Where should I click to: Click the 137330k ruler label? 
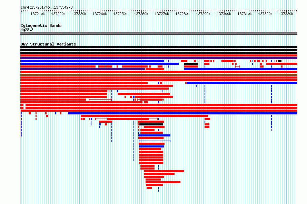point(286,14)
